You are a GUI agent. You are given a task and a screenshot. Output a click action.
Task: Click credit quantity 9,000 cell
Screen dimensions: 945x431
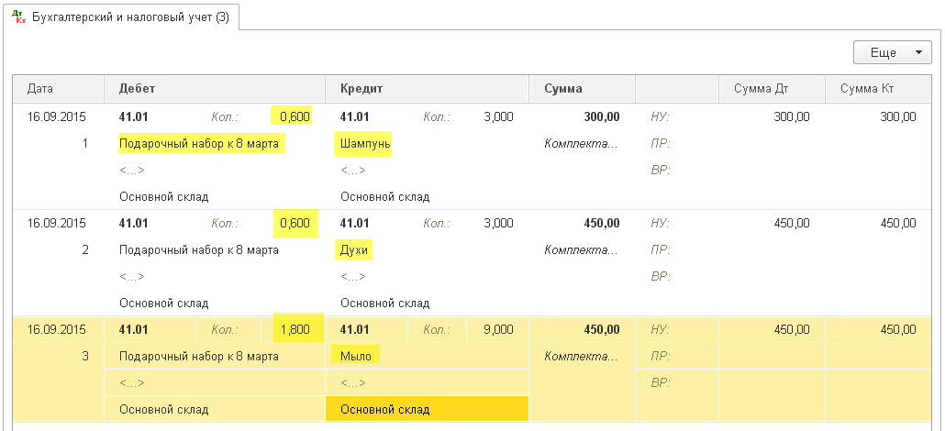coord(496,329)
